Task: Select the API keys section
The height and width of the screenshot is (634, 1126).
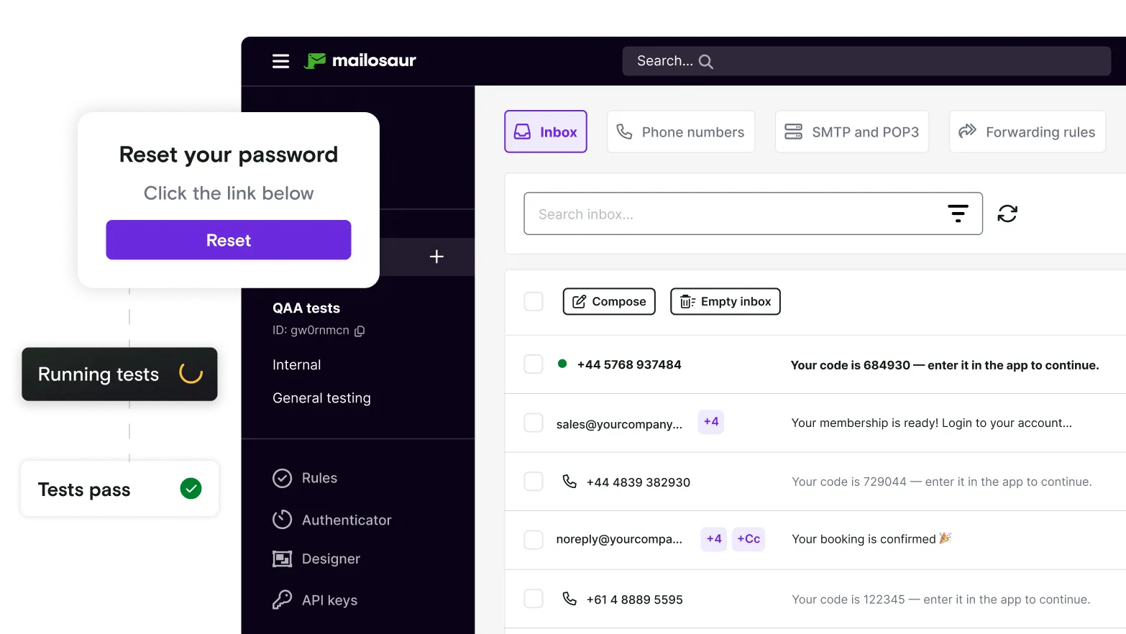Action: pyautogui.click(x=329, y=599)
